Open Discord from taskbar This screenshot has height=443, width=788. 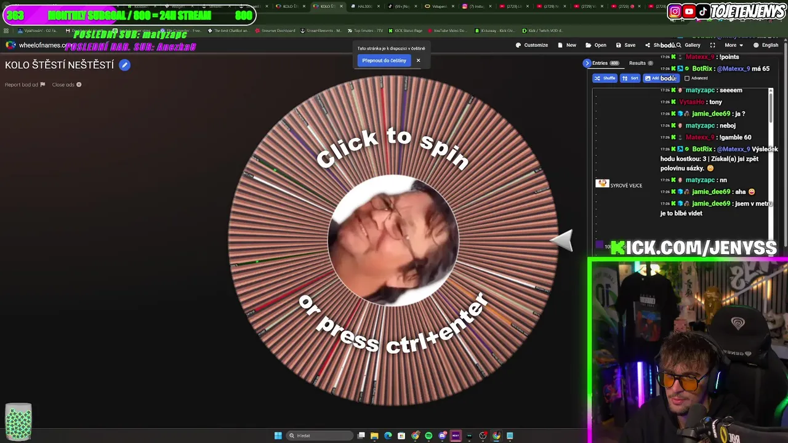click(442, 436)
